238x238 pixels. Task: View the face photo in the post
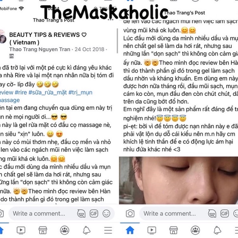click(x=178, y=181)
